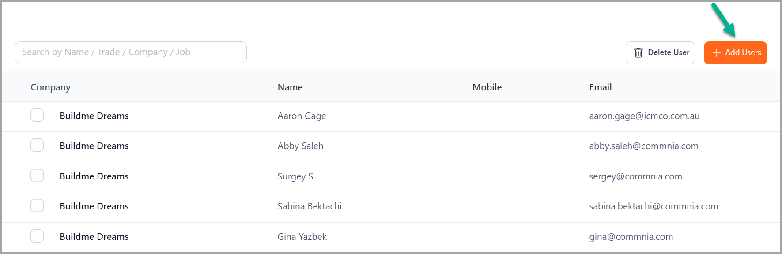Click gina@commnia.com email address
Screen dimensions: 782x254
[x=631, y=237]
